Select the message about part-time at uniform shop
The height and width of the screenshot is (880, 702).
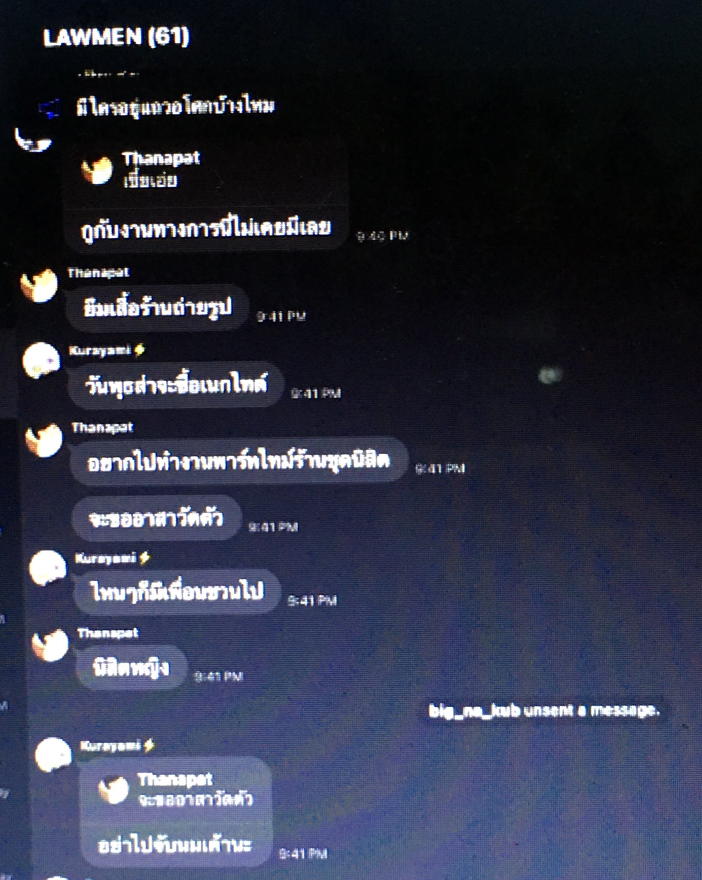tap(238, 461)
